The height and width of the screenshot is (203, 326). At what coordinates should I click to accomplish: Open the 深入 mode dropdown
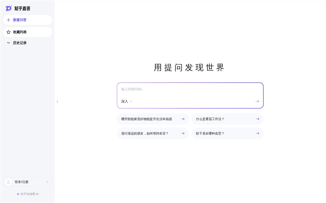tap(126, 101)
